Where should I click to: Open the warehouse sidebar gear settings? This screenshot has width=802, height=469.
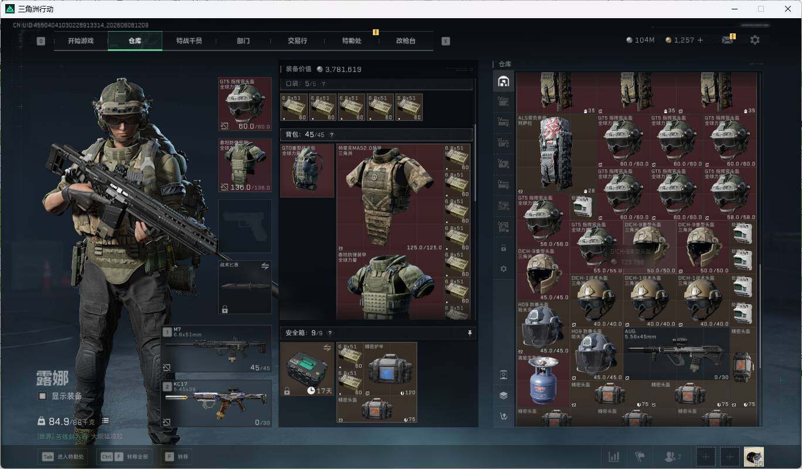pyautogui.click(x=503, y=269)
